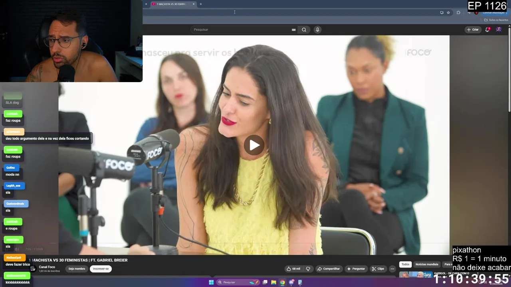Click the Perguntar ask button
Image resolution: width=511 pixels, height=287 pixels.
click(x=356, y=269)
